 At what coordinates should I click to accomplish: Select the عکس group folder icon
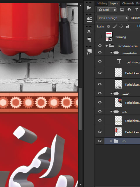116,93
